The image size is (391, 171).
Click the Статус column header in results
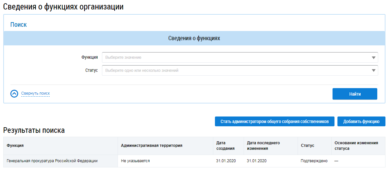pyautogui.click(x=307, y=146)
